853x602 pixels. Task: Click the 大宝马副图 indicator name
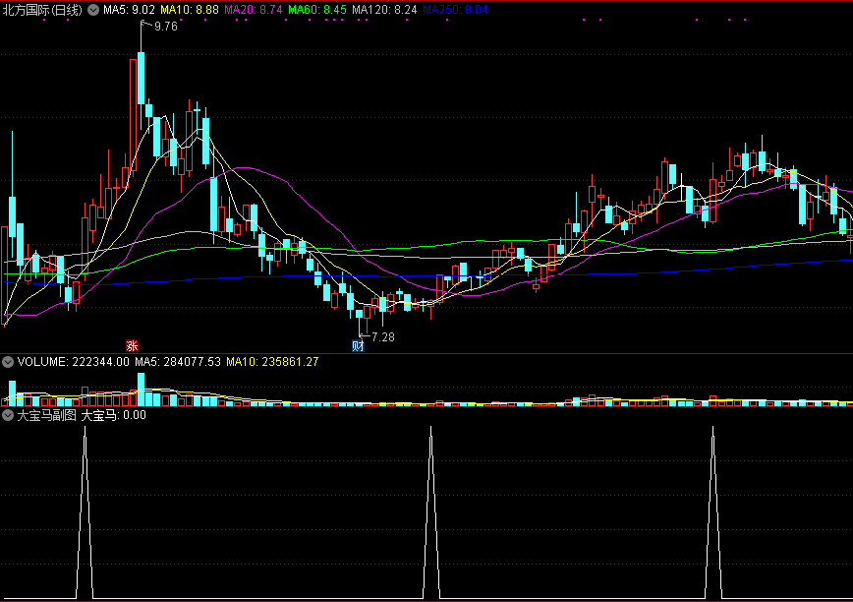[x=47, y=415]
